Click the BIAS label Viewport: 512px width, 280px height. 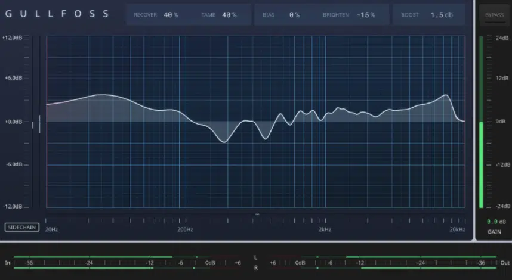(269, 15)
